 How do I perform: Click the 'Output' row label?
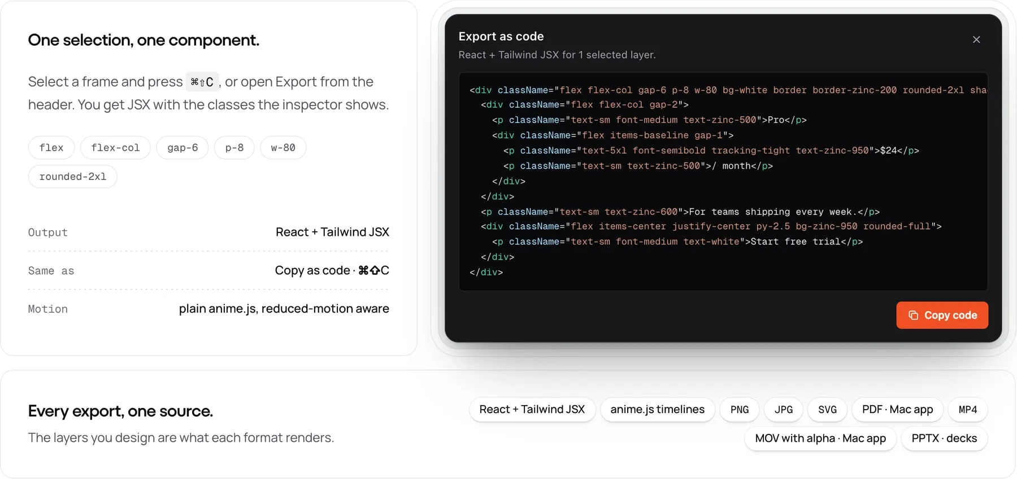point(48,232)
